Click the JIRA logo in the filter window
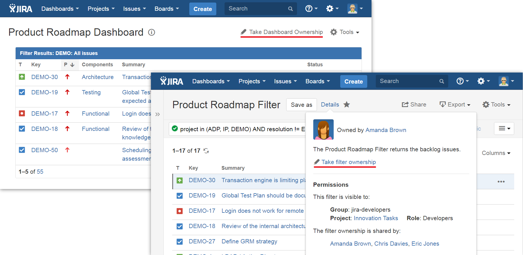Viewport: 523px width, 255px height. (x=172, y=81)
